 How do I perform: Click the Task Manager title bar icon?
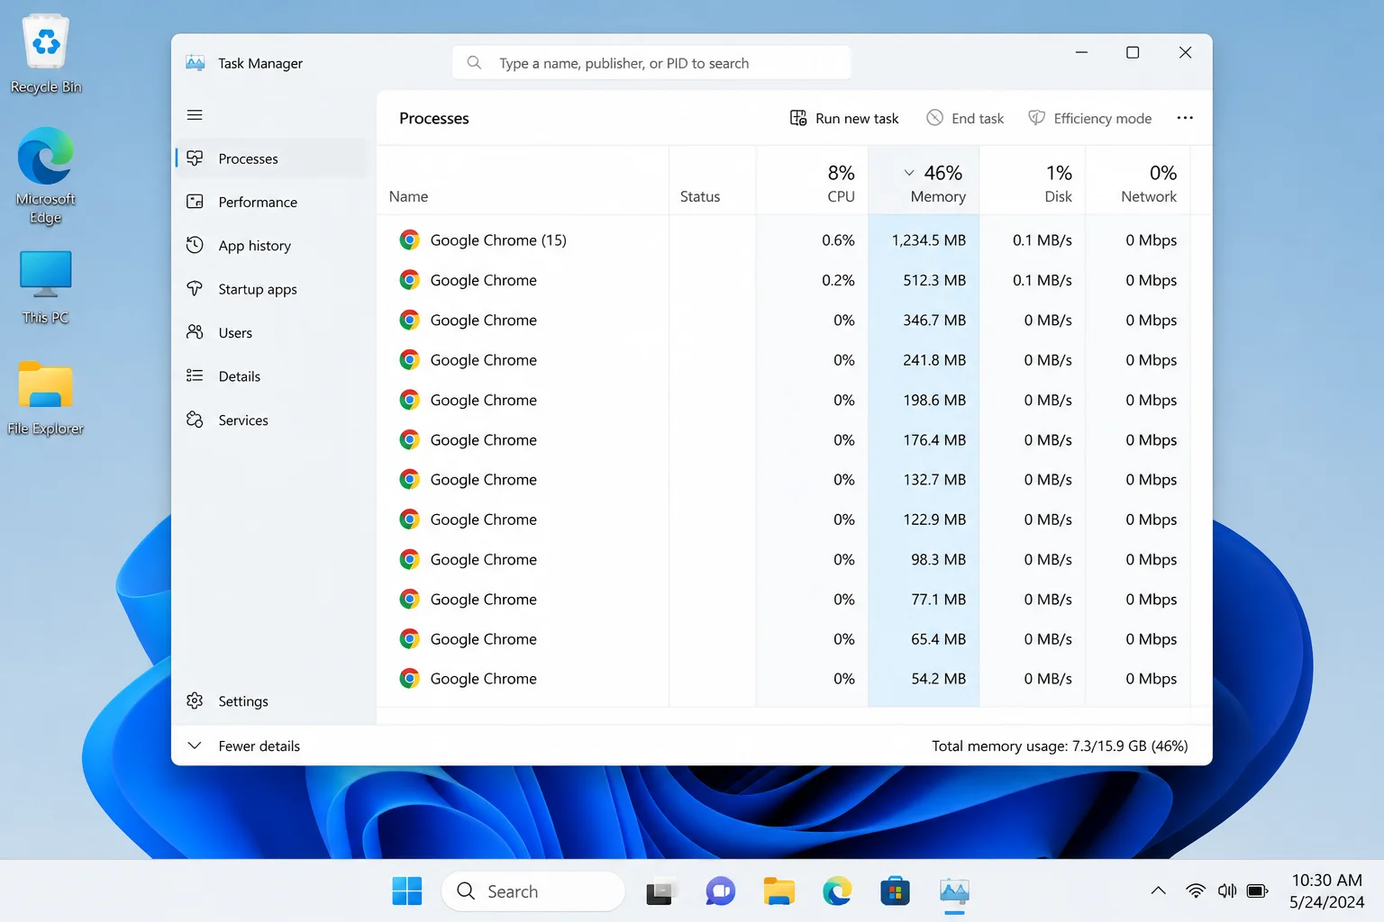tap(195, 63)
